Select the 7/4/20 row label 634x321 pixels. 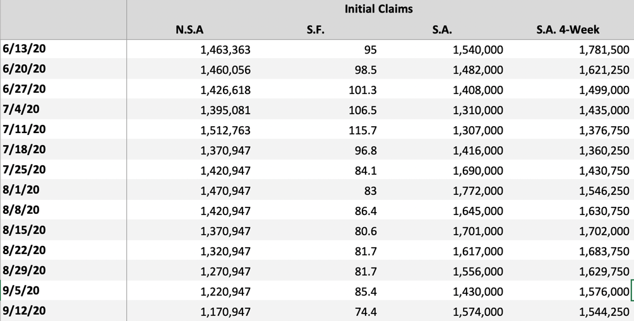pyautogui.click(x=20, y=110)
